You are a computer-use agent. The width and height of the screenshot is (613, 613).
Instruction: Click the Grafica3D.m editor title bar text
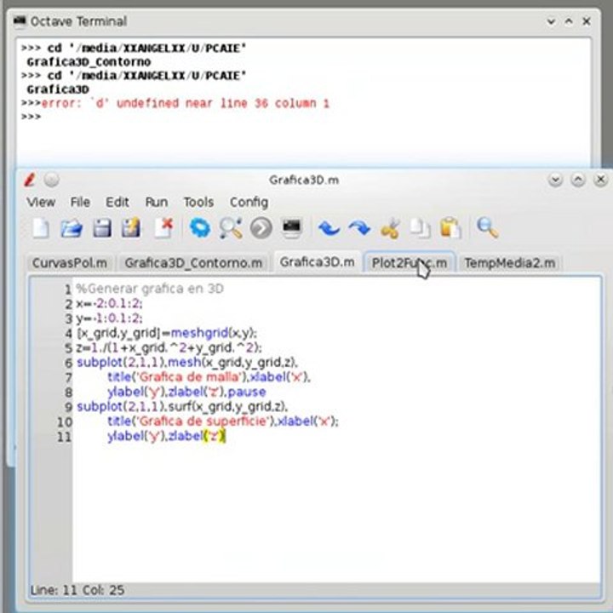pyautogui.click(x=304, y=180)
